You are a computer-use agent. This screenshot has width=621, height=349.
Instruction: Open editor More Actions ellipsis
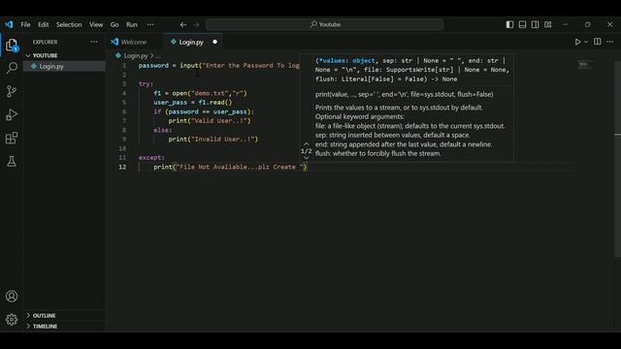click(x=610, y=42)
